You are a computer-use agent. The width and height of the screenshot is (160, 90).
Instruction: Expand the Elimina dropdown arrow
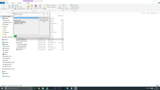(x=36, y=9)
